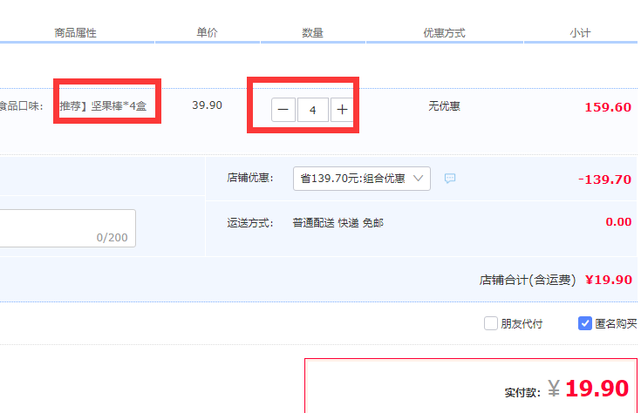Image resolution: width=641 pixels, height=413 pixels.
Task: Click the message text box showing 0/200
Action: [x=68, y=228]
